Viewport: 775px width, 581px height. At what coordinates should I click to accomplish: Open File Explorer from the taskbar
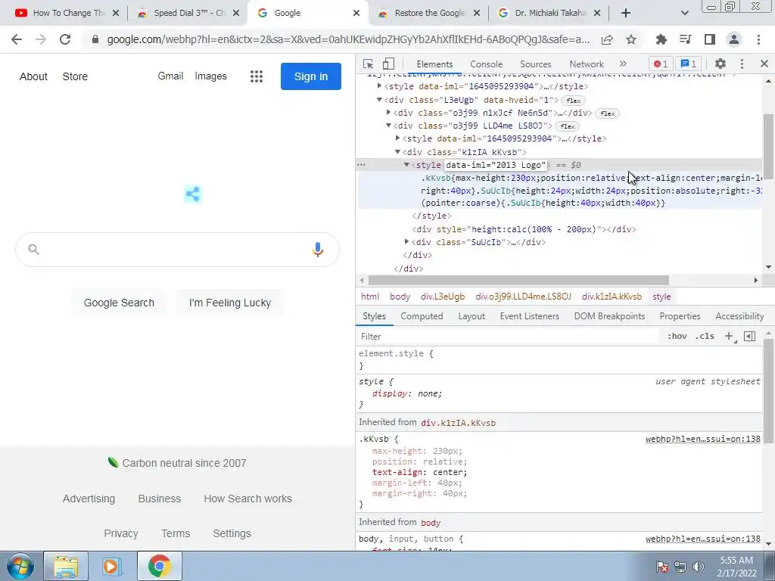tap(67, 566)
